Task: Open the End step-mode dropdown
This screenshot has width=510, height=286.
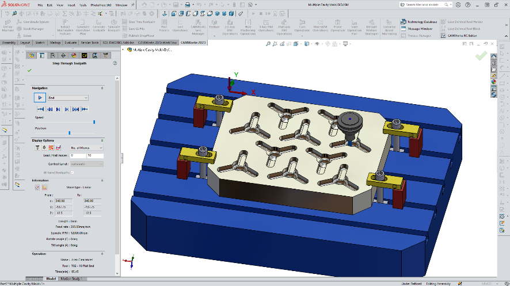Action: pos(67,98)
